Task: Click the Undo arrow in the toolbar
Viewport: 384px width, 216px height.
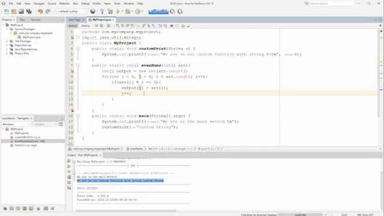Action: pos(40,11)
